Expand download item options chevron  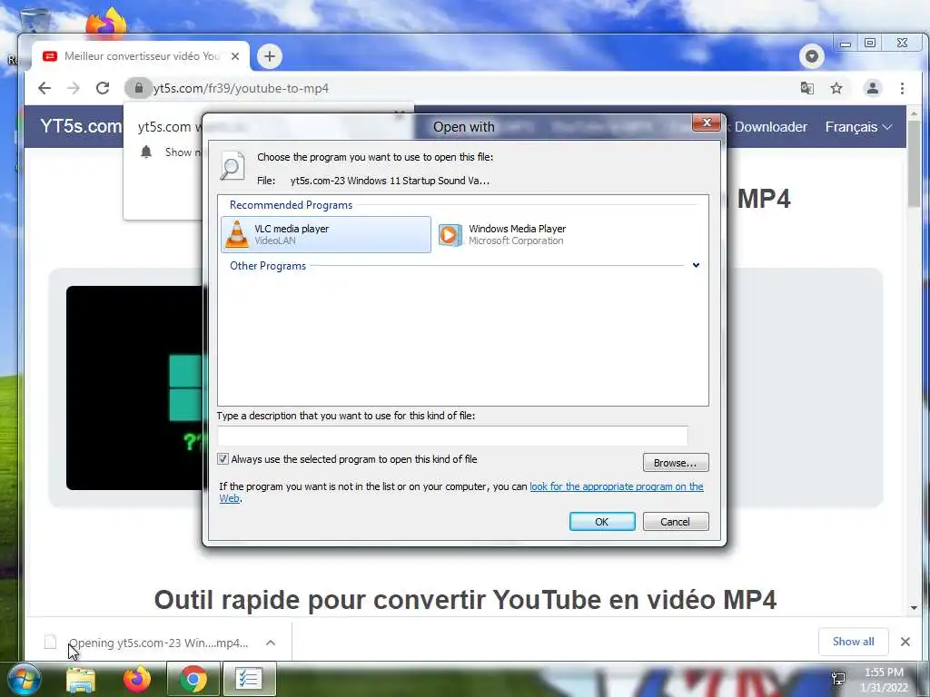(271, 643)
